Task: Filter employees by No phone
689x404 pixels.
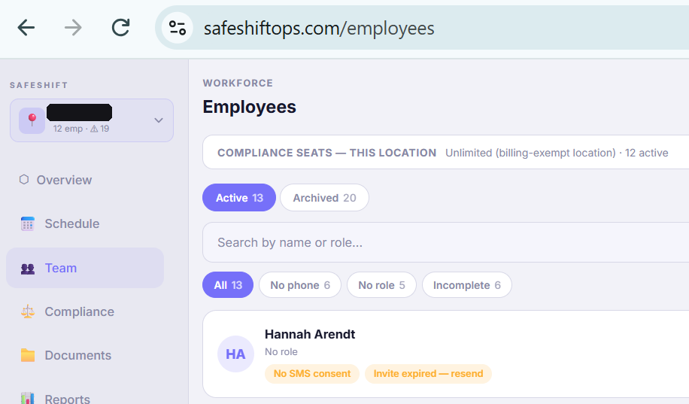Action: coord(300,285)
